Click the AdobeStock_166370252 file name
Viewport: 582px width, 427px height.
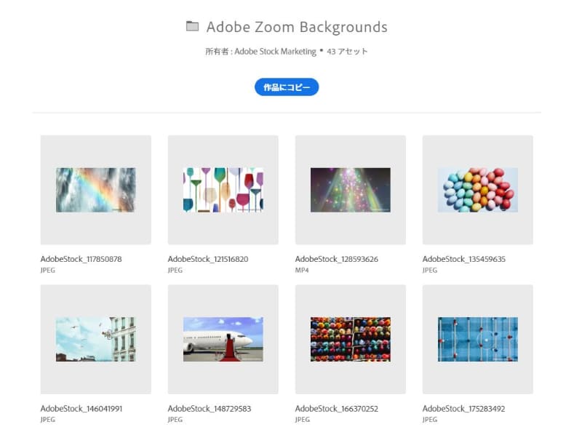click(x=336, y=409)
